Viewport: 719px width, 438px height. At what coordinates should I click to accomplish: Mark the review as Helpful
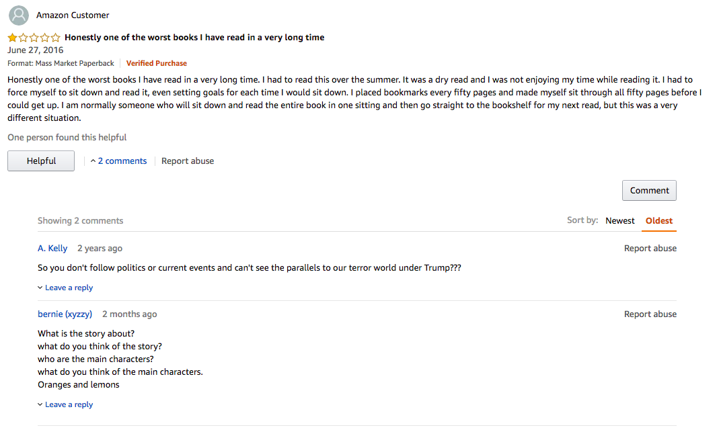tap(41, 161)
